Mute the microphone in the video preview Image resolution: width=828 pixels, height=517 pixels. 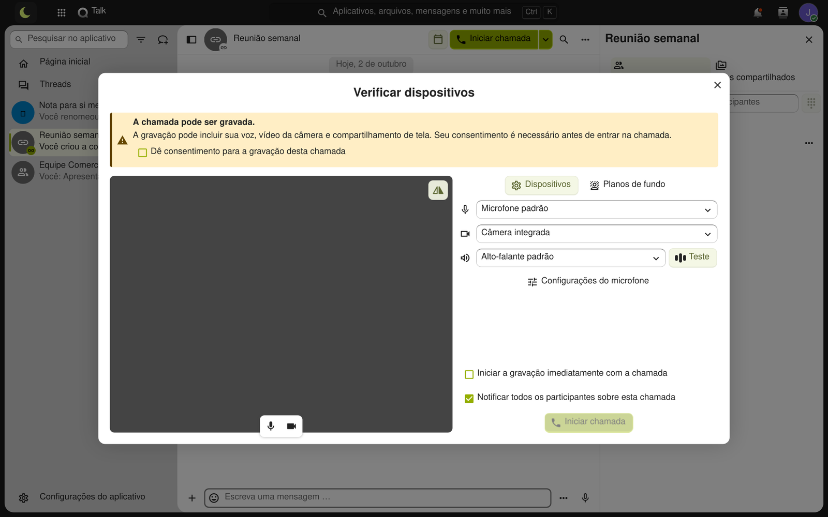(271, 426)
